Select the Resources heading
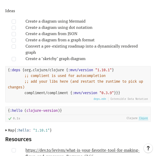The image size is (156, 156). 18,139
